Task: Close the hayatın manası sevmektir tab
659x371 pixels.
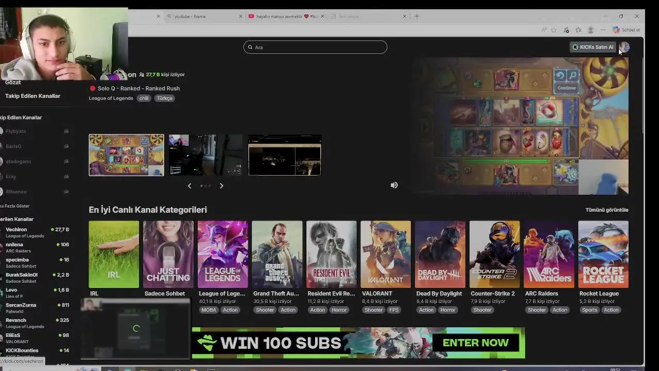Action: (x=323, y=16)
